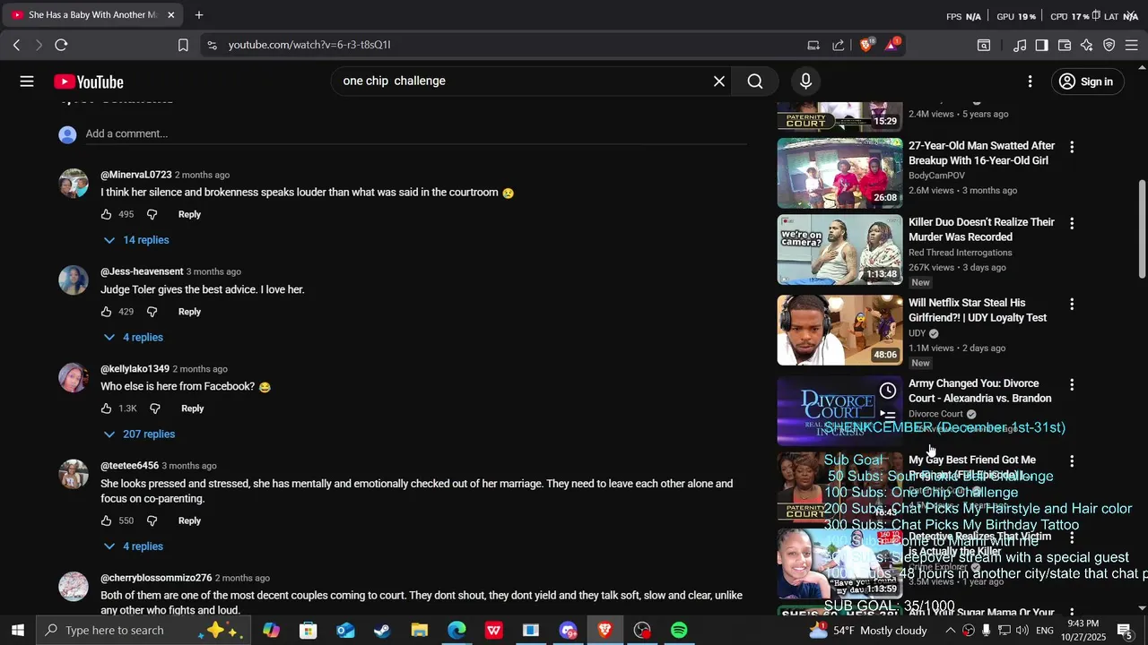Add a comment in the comment box
This screenshot has height=645, width=1148.
click(x=415, y=133)
